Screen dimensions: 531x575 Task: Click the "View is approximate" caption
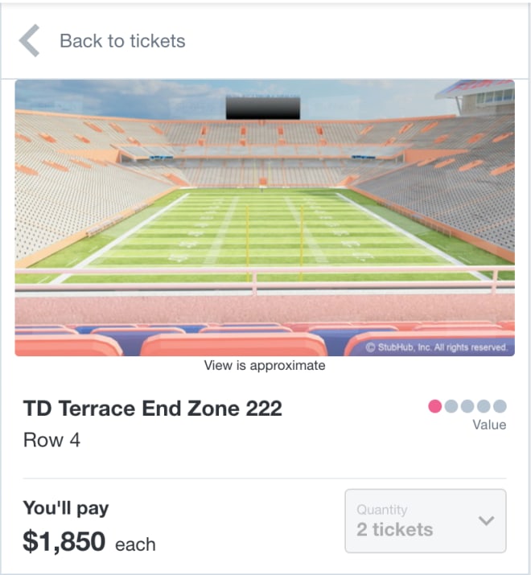click(x=265, y=365)
